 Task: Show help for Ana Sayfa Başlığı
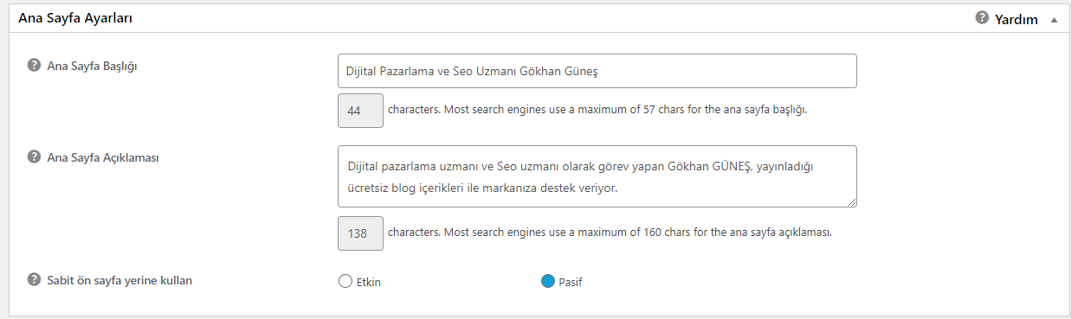click(x=35, y=65)
